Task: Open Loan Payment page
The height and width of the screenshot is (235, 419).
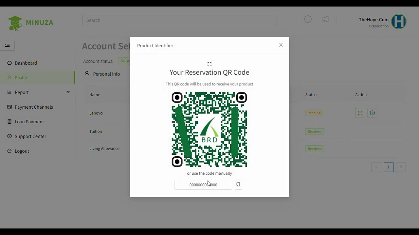Action: [29, 122]
